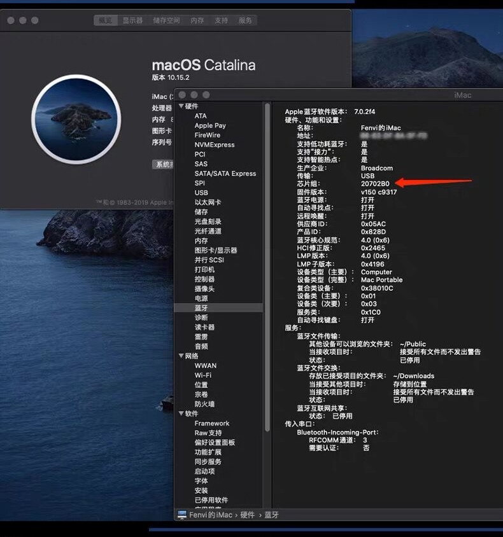Click Fenvi的iMac in path bar
This screenshot has width=503, height=537.
210,515
